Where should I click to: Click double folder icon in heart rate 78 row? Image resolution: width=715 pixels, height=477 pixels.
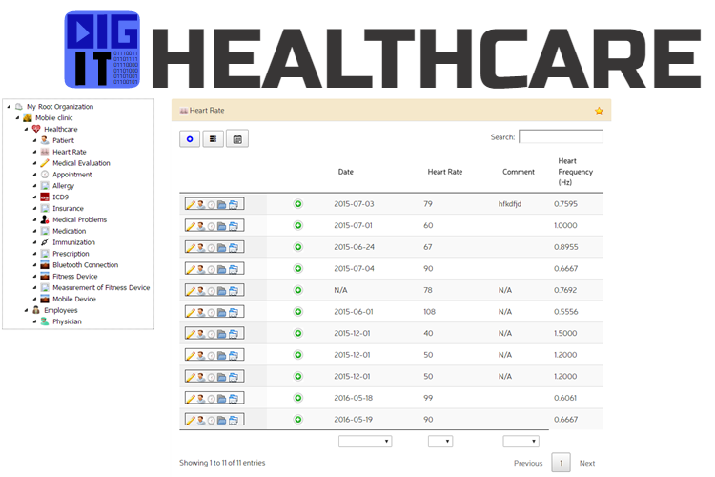pyautogui.click(x=234, y=291)
